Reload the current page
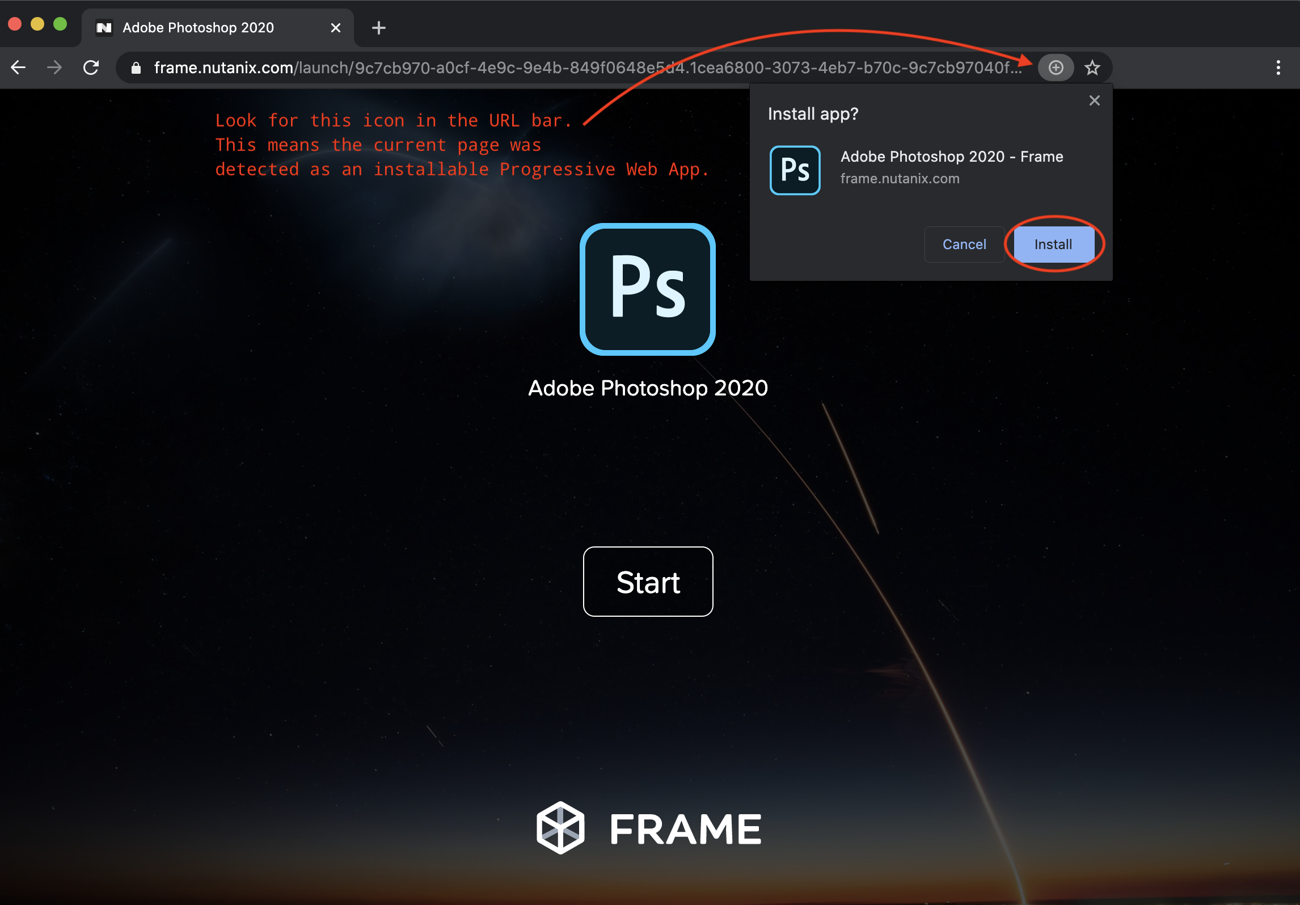 [x=91, y=68]
